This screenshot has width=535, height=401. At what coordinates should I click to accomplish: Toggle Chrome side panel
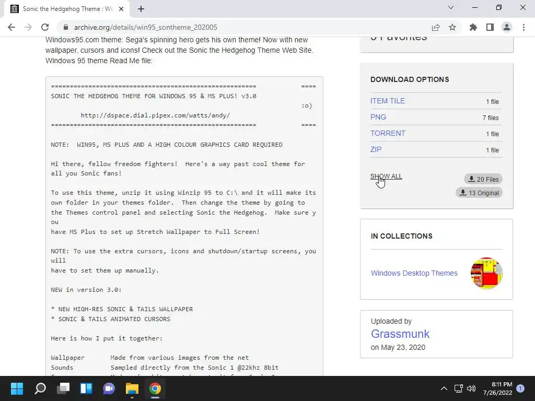click(x=490, y=27)
